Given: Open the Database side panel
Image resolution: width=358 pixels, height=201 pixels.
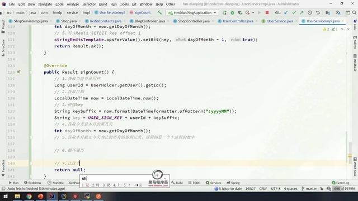Looking at the screenshot, I should point(355,63).
